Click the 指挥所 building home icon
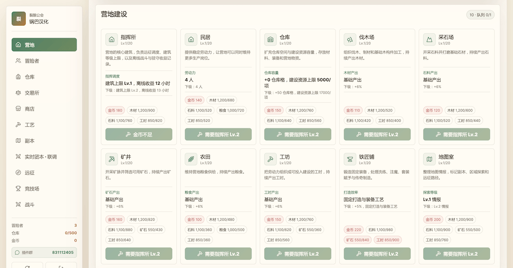Screen dimensions: 513x268 point(111,39)
